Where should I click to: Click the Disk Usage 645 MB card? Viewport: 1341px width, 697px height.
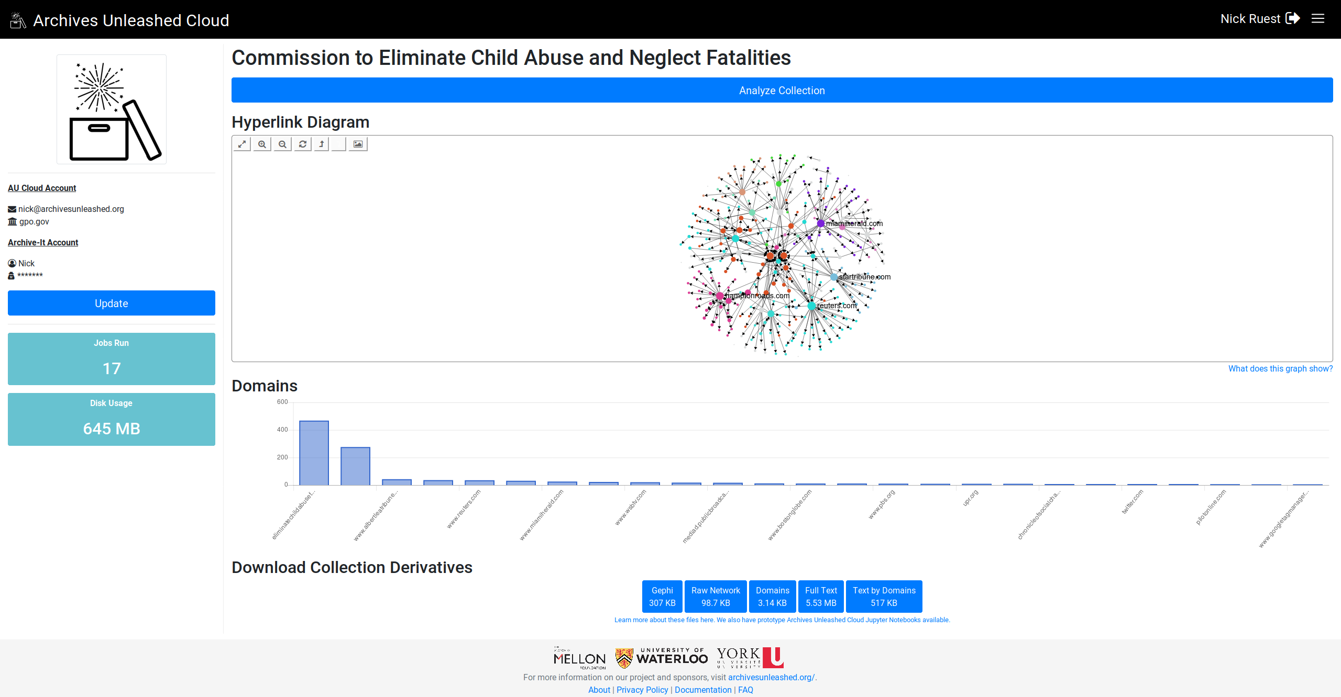(x=112, y=419)
